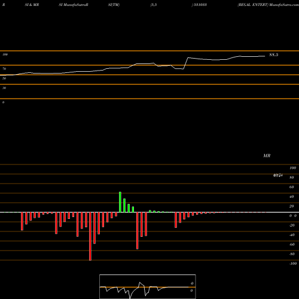Image resolution: width=299 pixels, height=299 pixels.
Task: Click the 'SI(TM)' header label
Action: point(114,5)
